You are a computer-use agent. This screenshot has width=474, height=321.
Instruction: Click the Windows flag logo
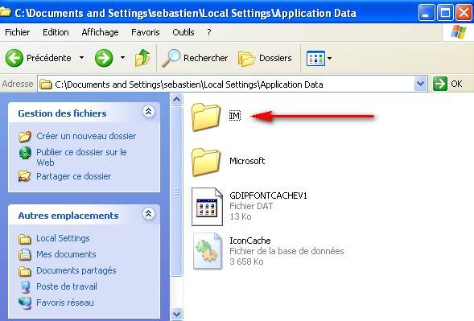458,31
